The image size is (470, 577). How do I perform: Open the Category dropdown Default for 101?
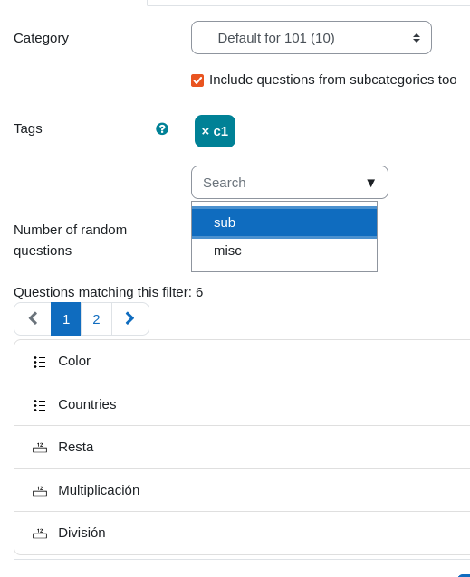click(312, 38)
